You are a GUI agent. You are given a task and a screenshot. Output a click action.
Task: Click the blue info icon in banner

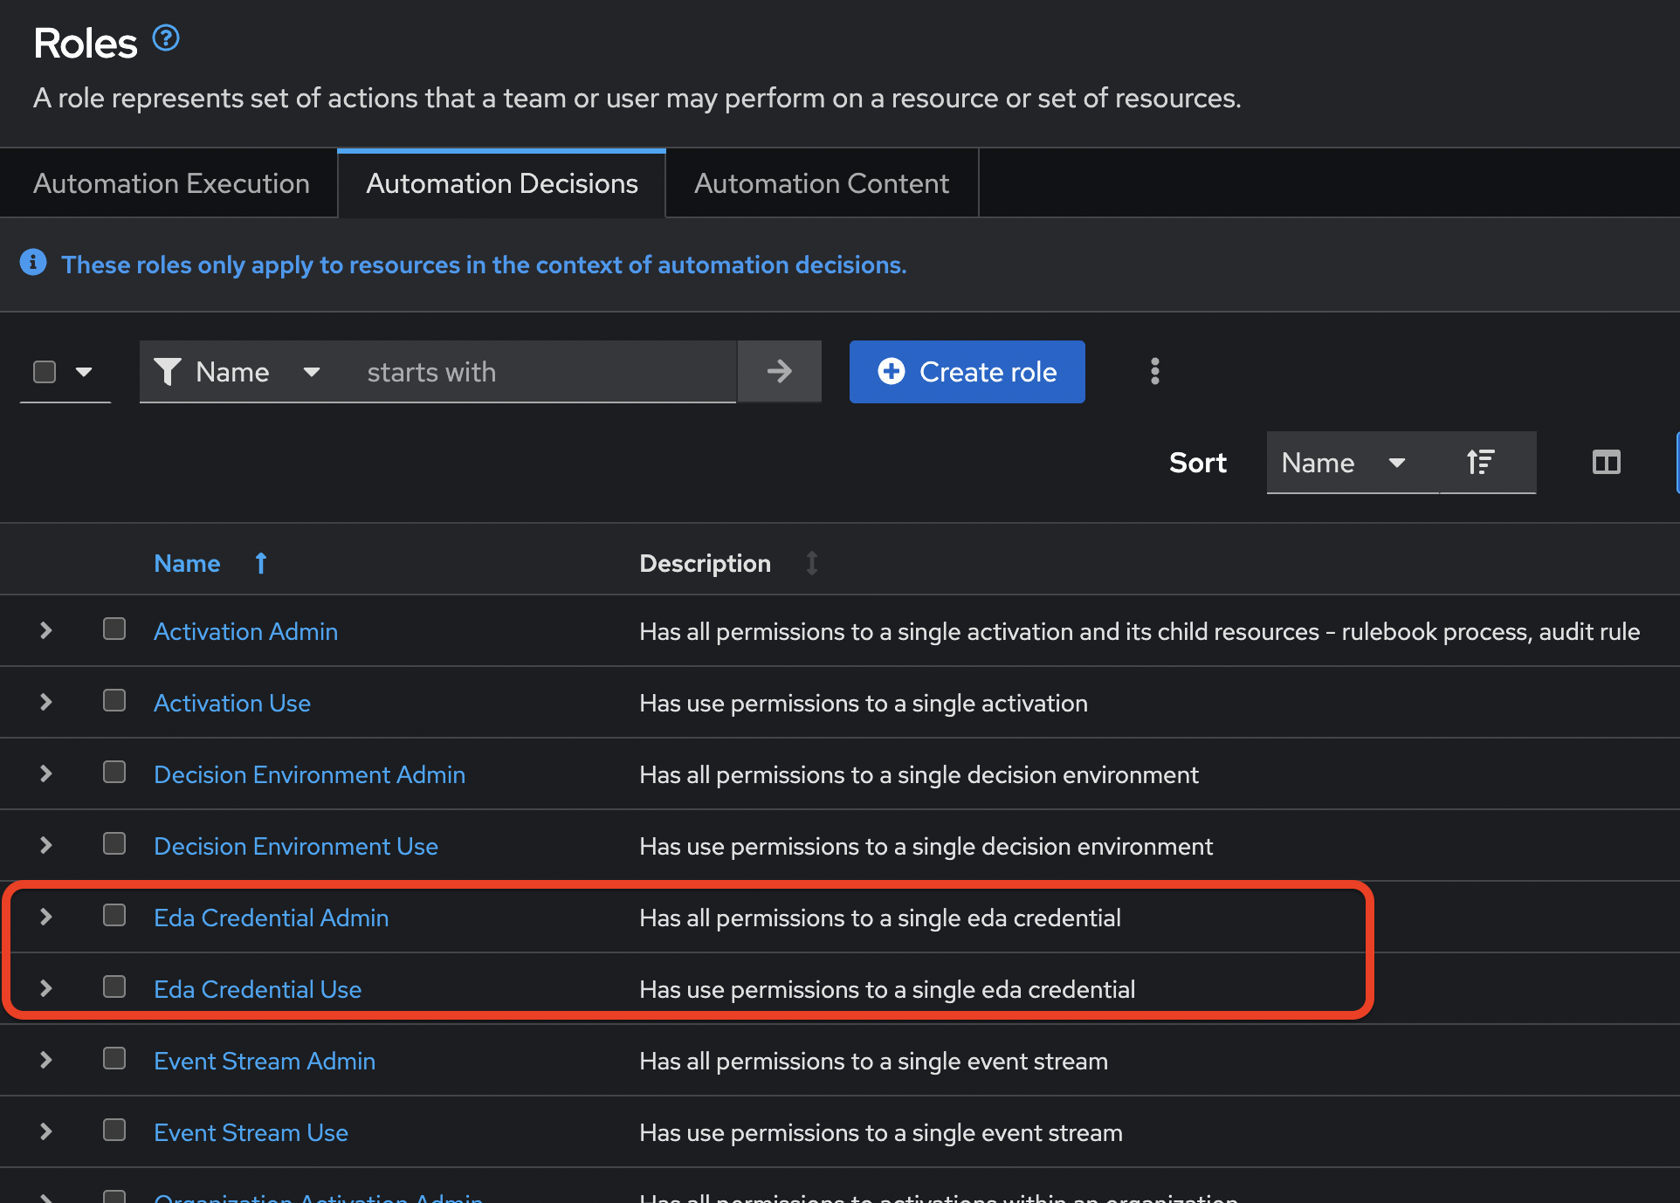[x=33, y=263]
